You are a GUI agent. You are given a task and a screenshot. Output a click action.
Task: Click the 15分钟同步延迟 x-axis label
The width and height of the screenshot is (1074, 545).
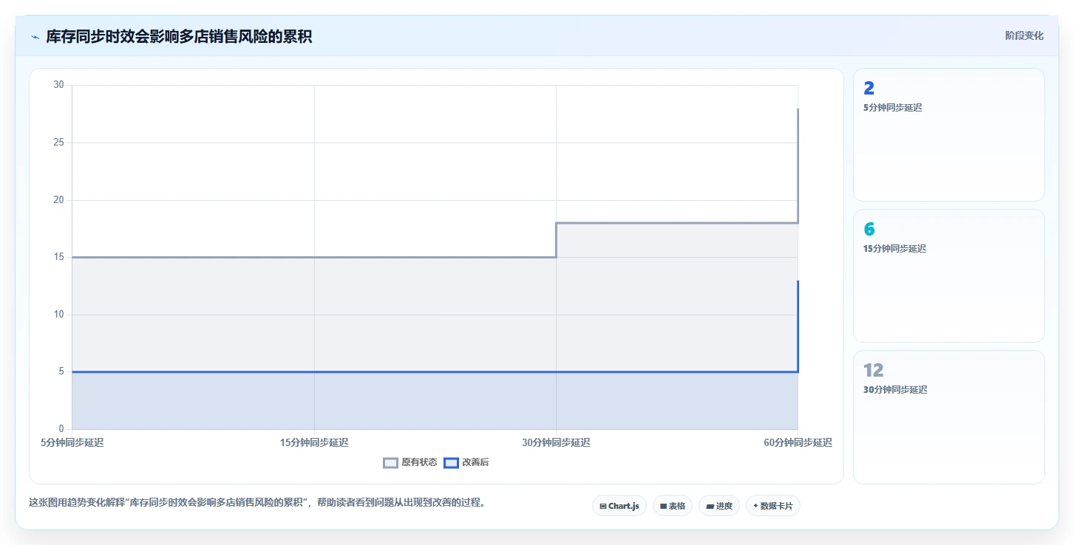(x=314, y=442)
